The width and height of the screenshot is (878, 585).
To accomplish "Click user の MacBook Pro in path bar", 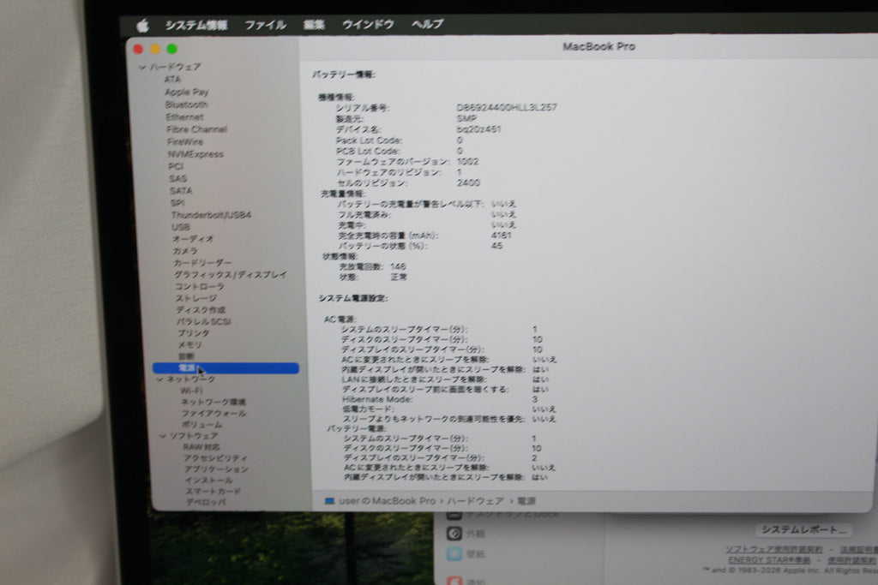I will [387, 500].
